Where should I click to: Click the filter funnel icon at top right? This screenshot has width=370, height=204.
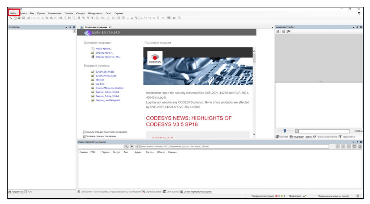pyautogui.click(x=359, y=13)
